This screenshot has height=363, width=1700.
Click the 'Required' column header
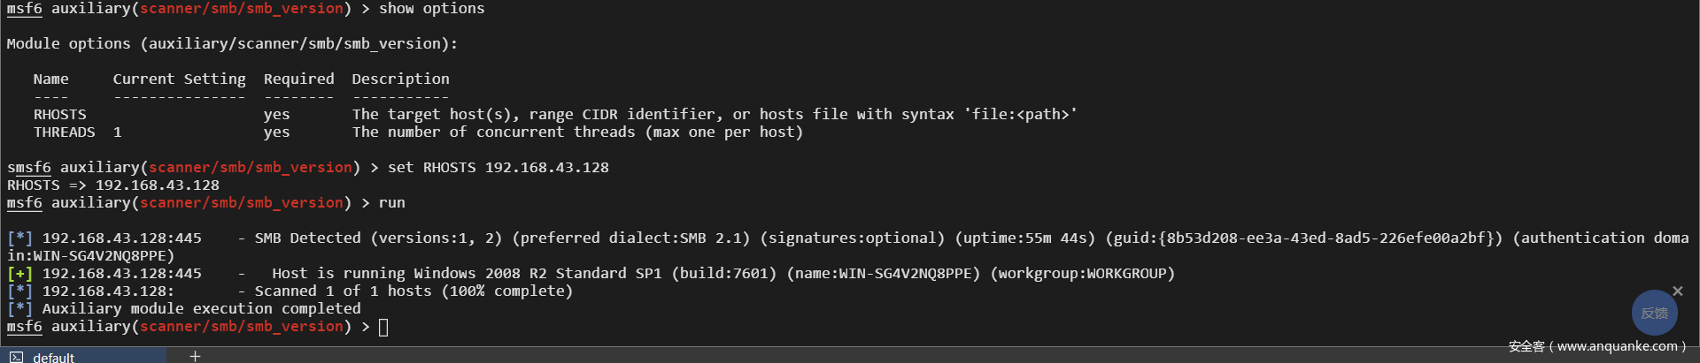pyautogui.click(x=298, y=79)
